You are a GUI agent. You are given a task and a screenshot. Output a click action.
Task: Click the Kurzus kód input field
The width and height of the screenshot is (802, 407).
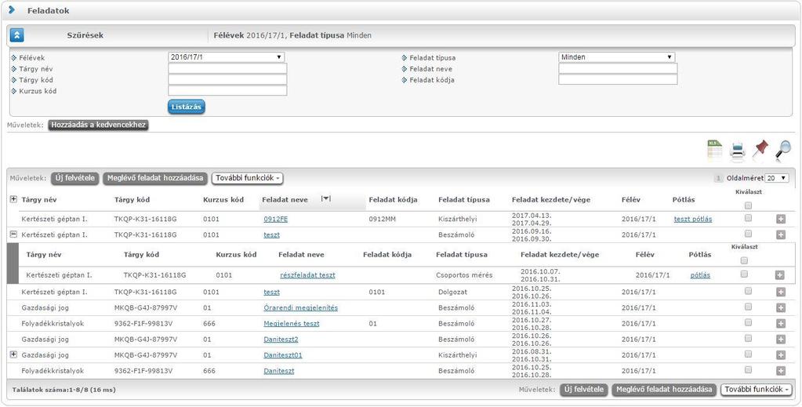(x=227, y=91)
